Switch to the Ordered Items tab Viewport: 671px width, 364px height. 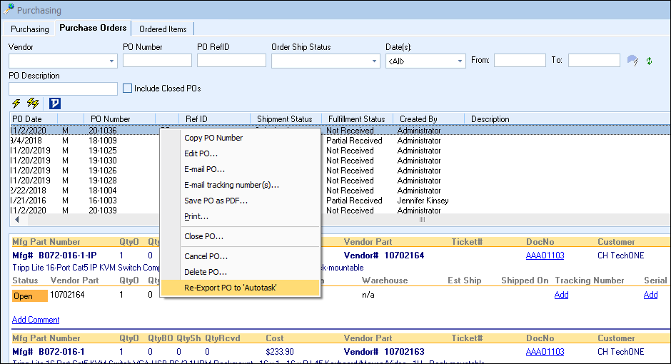point(163,29)
